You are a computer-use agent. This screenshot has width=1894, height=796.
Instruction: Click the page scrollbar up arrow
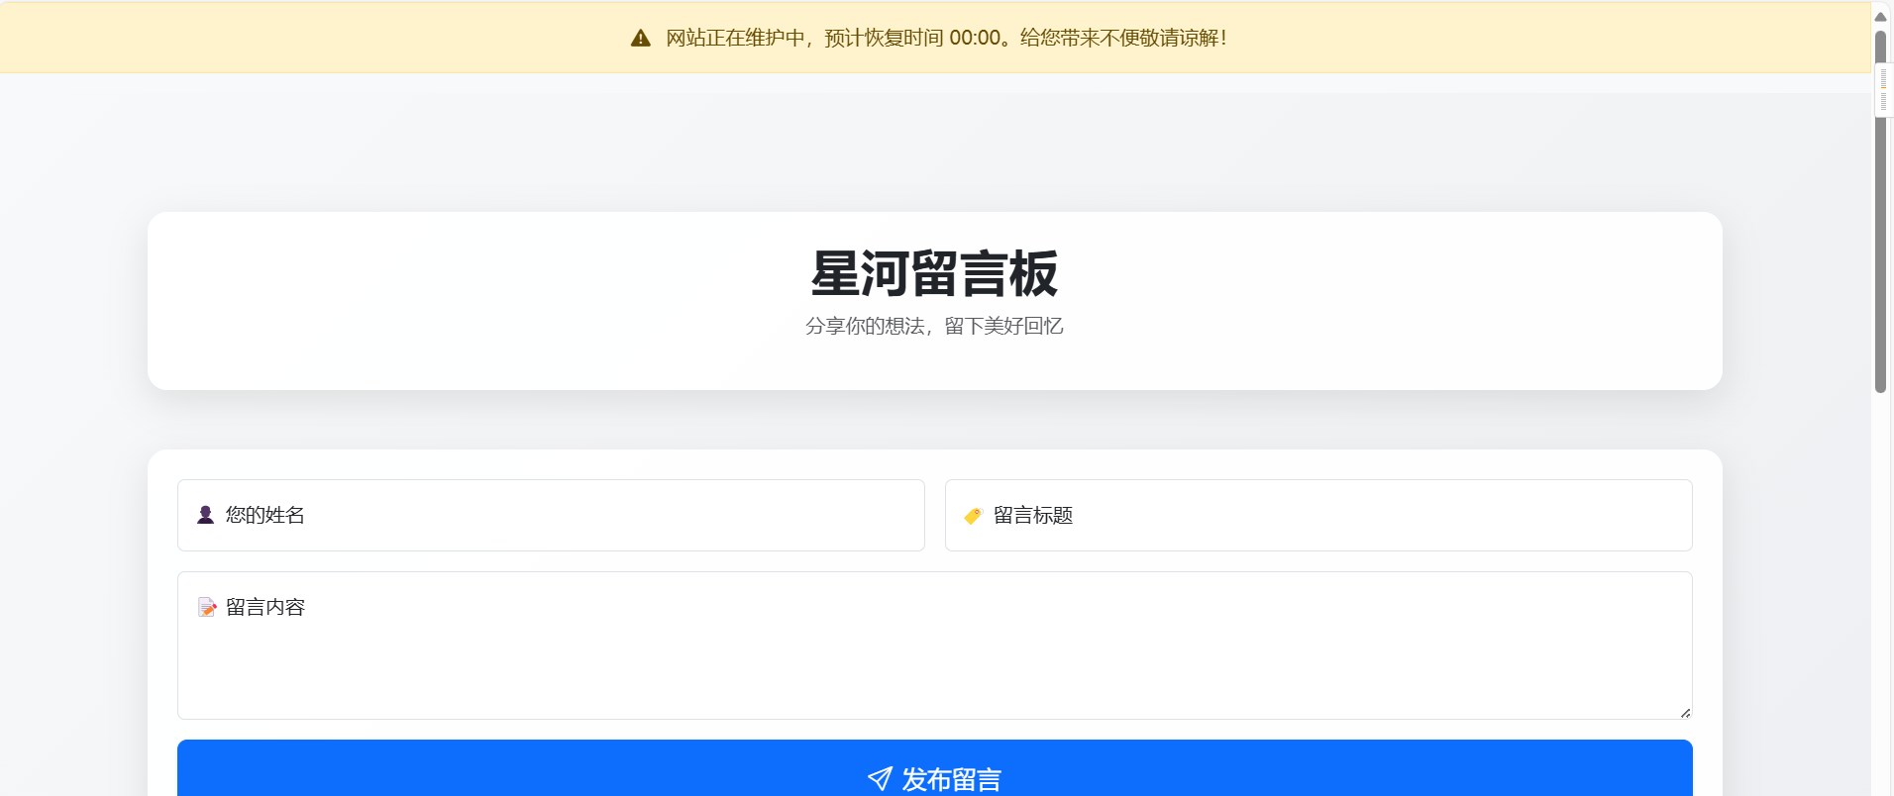[x=1880, y=16]
